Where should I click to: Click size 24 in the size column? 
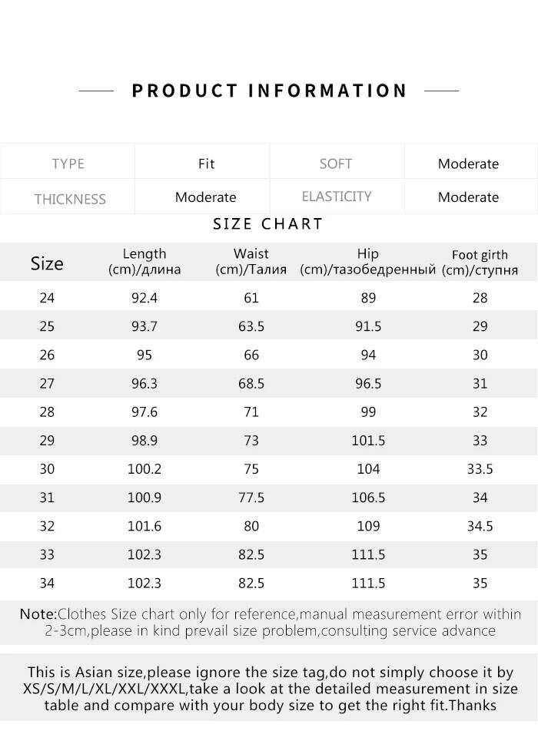[47, 298]
